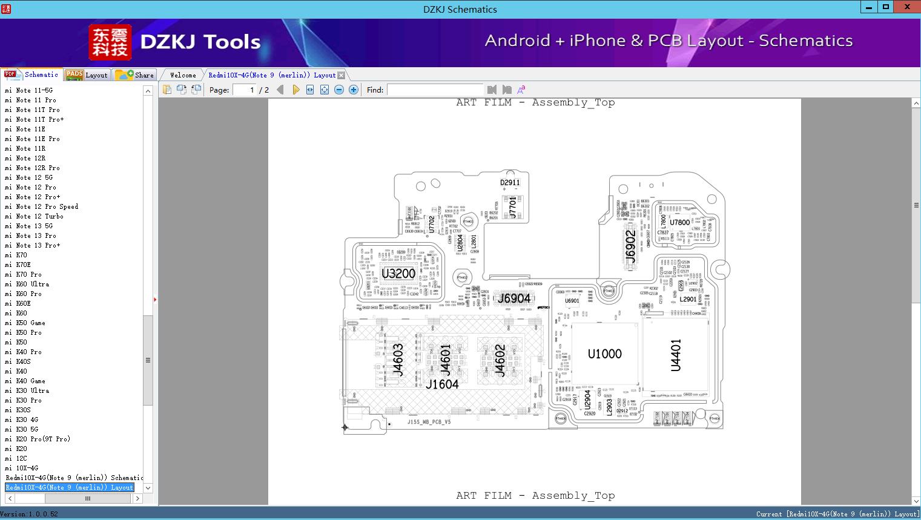This screenshot has height=520, width=921.
Task: Select 'mi K60E' in the list
Action: [x=18, y=303]
